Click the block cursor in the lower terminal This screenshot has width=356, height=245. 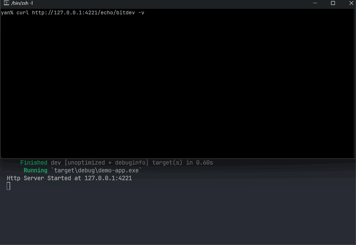tap(9, 186)
